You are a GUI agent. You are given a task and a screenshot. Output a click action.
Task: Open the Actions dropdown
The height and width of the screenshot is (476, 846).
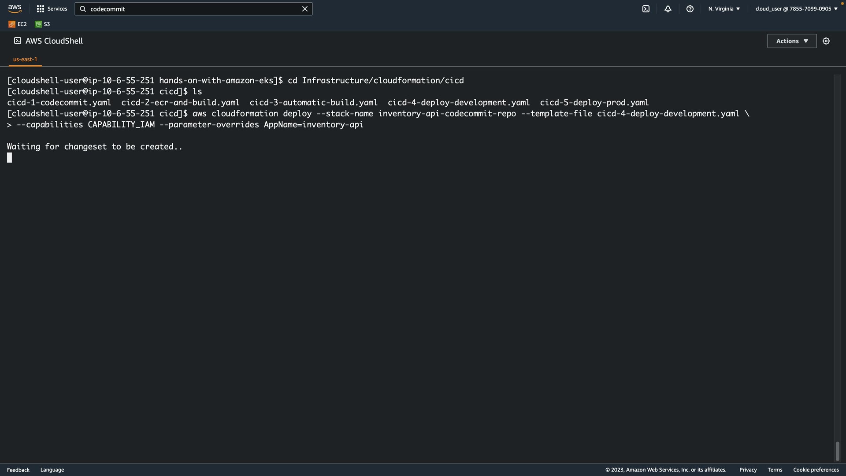791,41
